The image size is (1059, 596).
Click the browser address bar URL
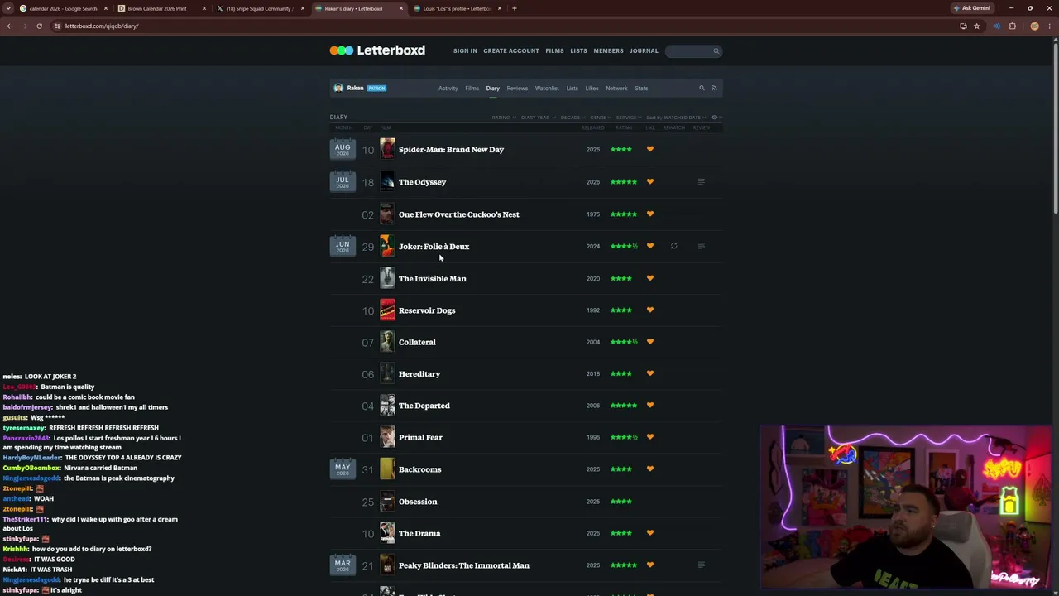[102, 26]
